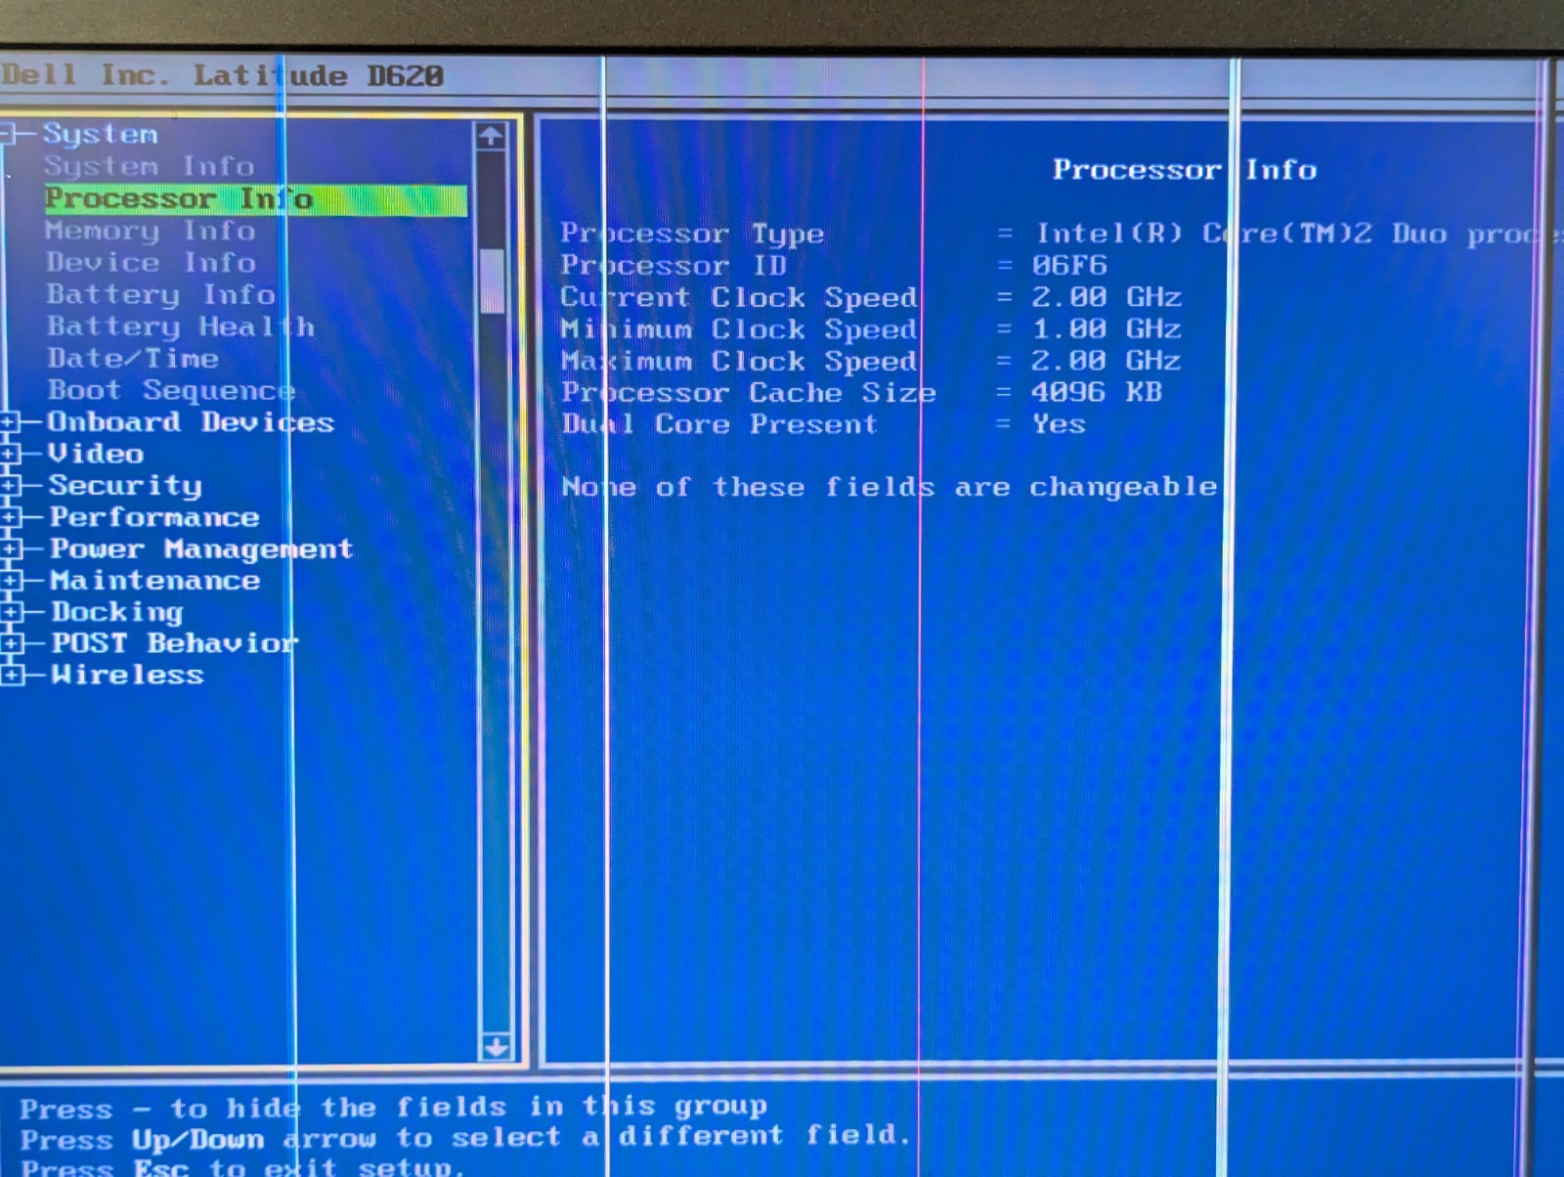Select the Maintenance label
The width and height of the screenshot is (1564, 1177).
click(x=155, y=581)
